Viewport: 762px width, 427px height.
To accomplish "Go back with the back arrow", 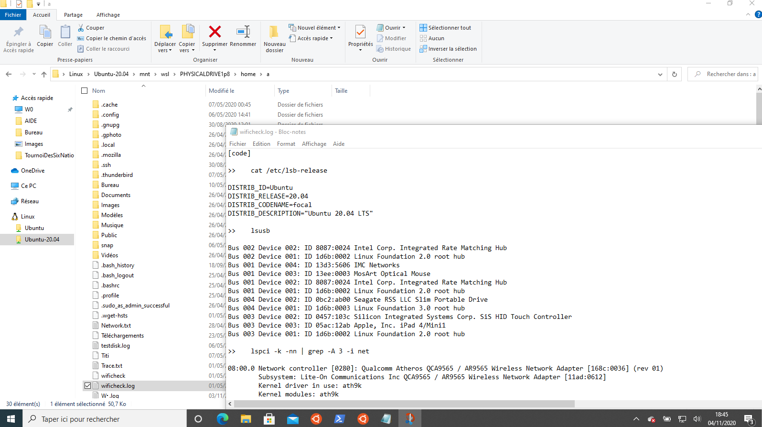I will click(x=9, y=74).
